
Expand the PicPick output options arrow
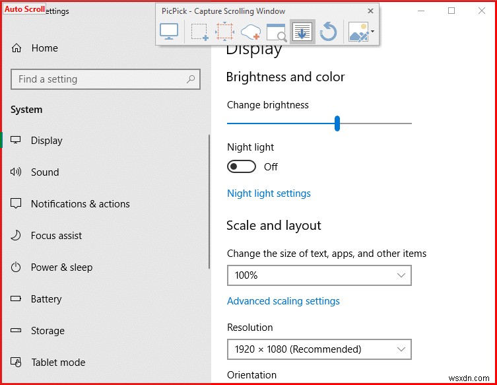pyautogui.click(x=373, y=31)
